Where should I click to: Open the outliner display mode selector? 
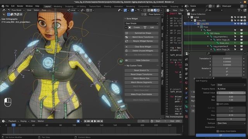pyautogui.click(x=194, y=10)
